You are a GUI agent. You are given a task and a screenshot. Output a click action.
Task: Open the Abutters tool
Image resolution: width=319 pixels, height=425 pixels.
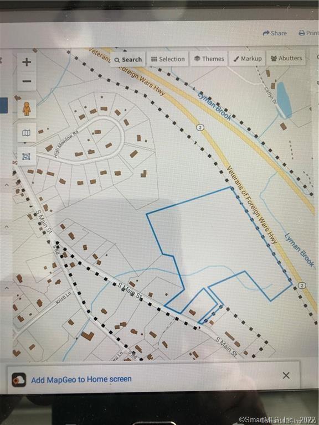(286, 58)
